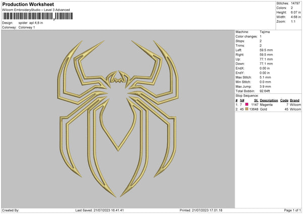The image size is (303, 214).
Task: Click the Gold color swatch in stop sequence
Action: point(247,109)
